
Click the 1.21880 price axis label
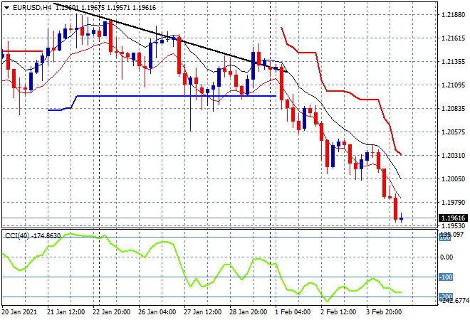pos(454,15)
